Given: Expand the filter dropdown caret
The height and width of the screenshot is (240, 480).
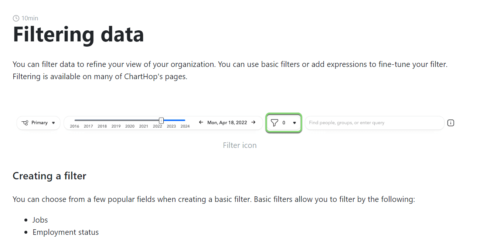Looking at the screenshot, I should [x=295, y=123].
